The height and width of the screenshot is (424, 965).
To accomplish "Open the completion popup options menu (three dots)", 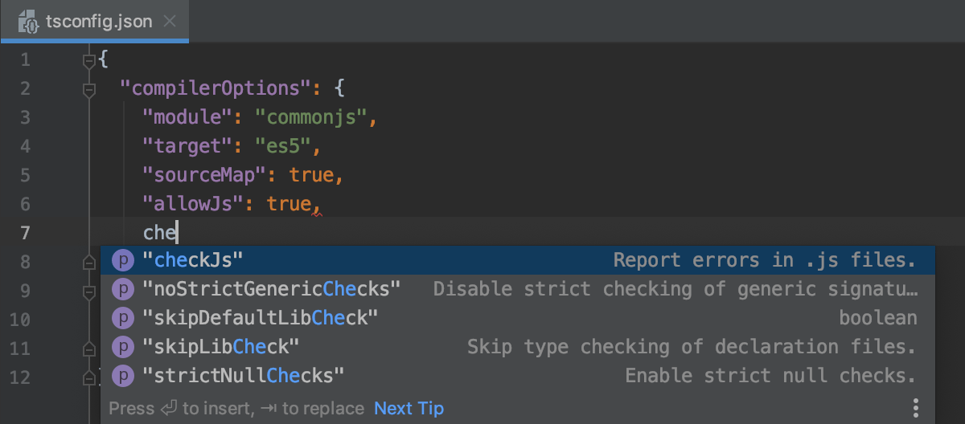I will coord(916,406).
